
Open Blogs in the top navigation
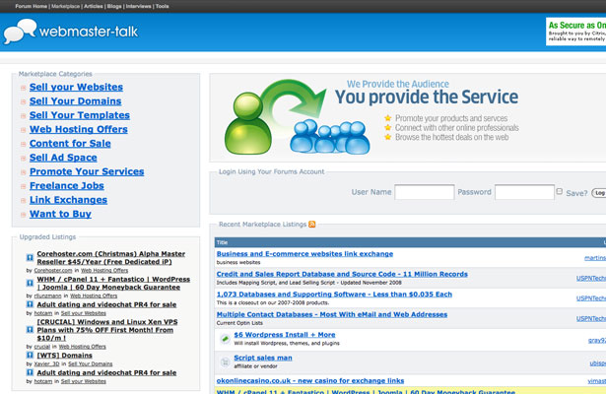(114, 6)
